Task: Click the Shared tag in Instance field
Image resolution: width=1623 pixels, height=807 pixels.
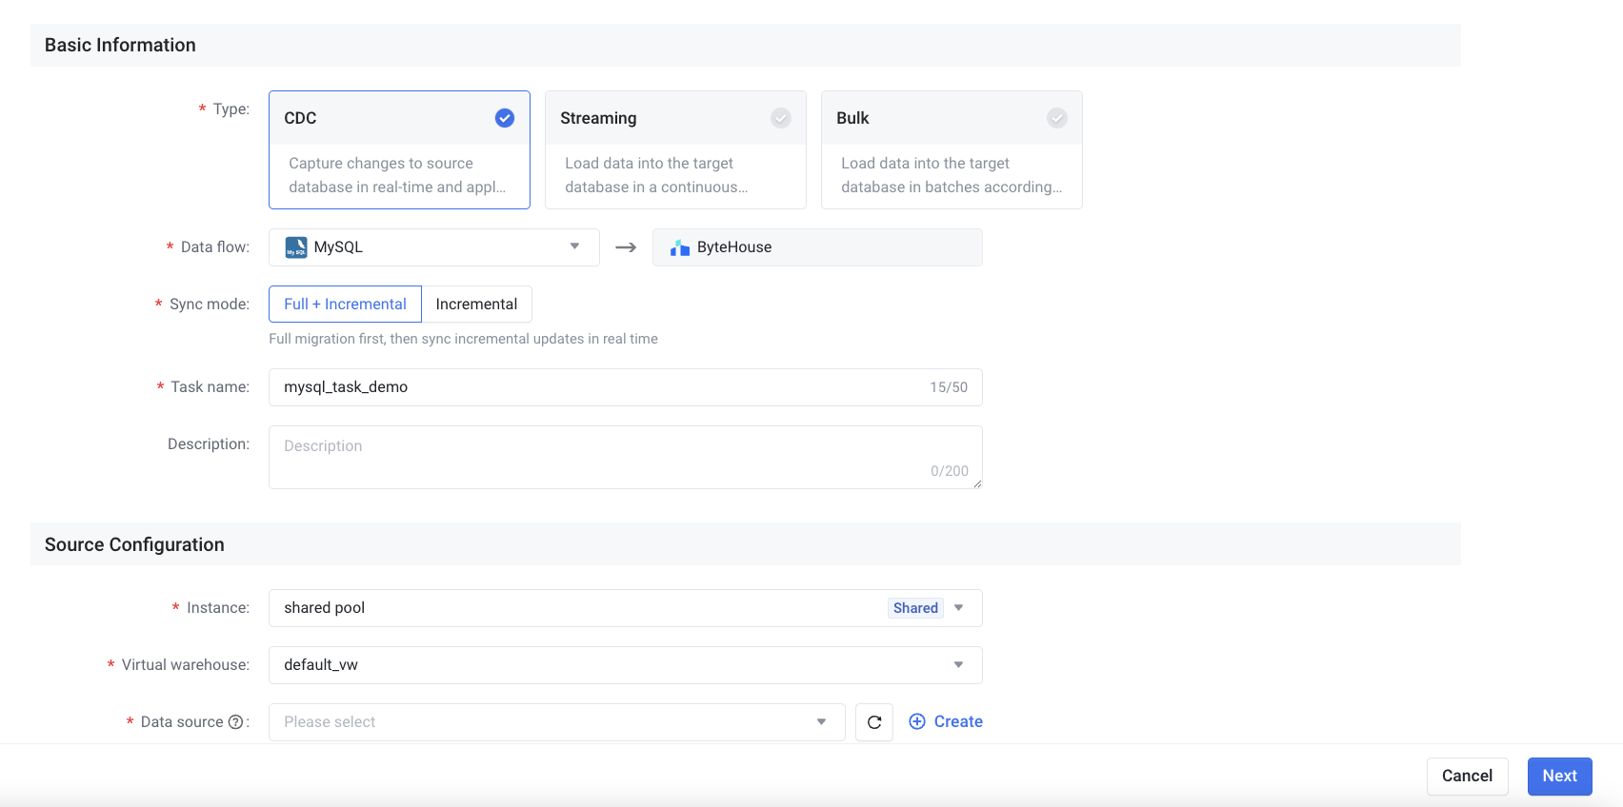Action: click(x=915, y=608)
